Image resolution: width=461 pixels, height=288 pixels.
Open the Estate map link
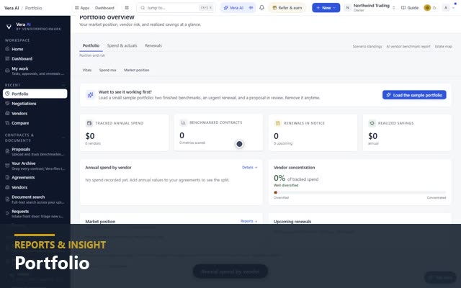point(444,46)
